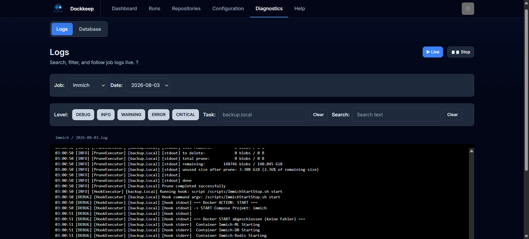Focus the Search text input
529x239 pixels.
click(396, 115)
